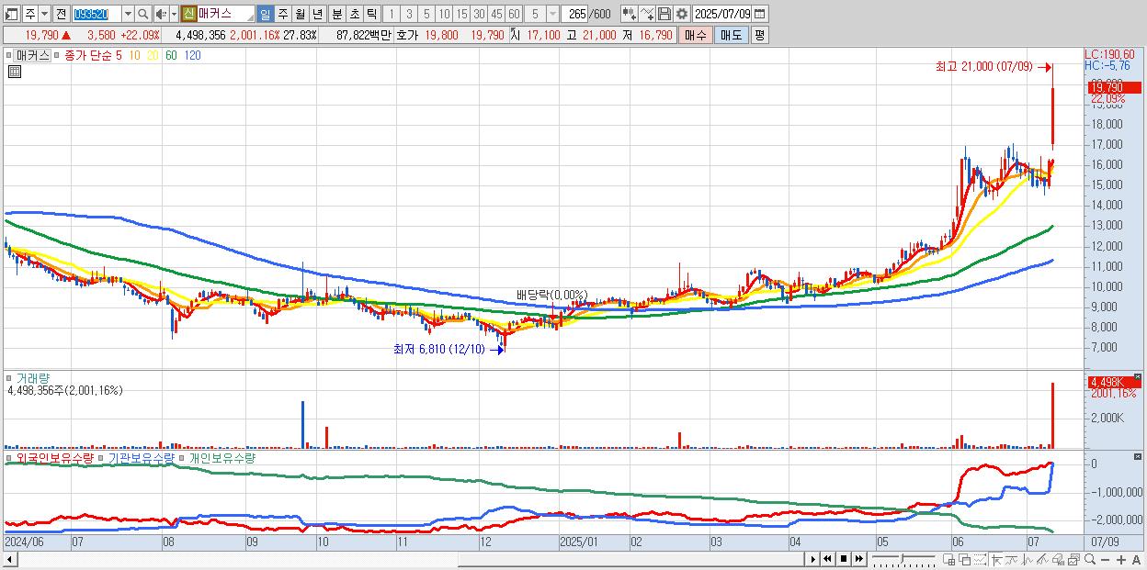Click the chart layout icon at top-left corner
Image resolution: width=1147 pixels, height=570 pixels.
tap(12, 14)
